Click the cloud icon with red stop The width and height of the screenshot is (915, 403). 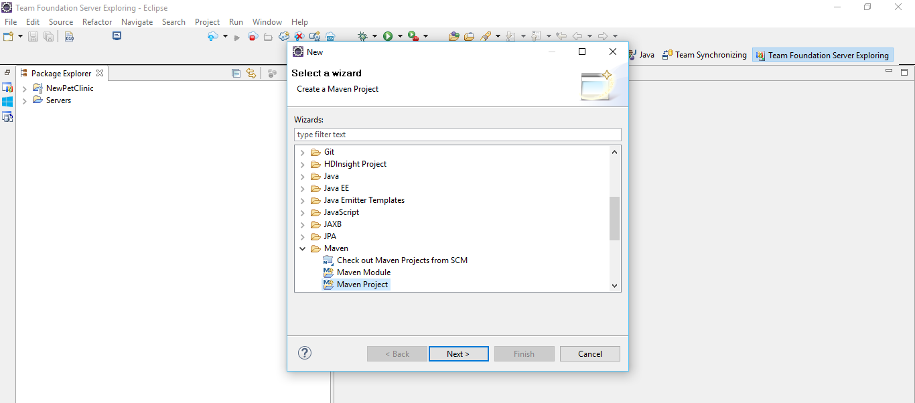tap(253, 36)
